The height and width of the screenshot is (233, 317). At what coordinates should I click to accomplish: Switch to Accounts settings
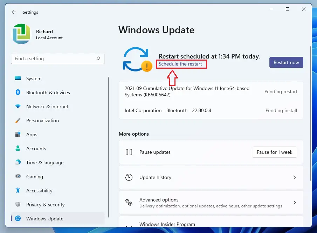coord(58,149)
